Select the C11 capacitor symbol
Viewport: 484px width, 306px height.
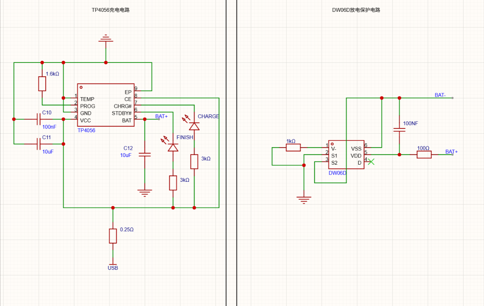point(38,144)
